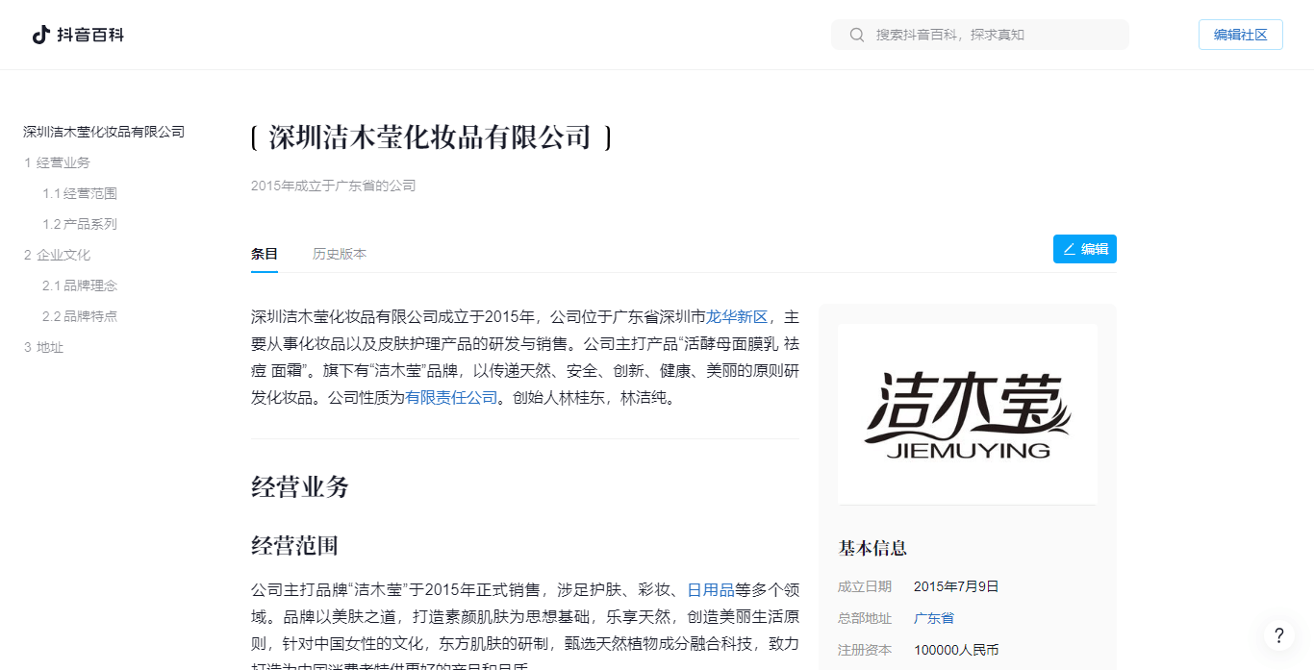Open the 广东省 headquarters link

933,618
